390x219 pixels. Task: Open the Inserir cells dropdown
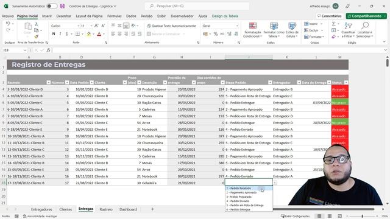(313, 24)
